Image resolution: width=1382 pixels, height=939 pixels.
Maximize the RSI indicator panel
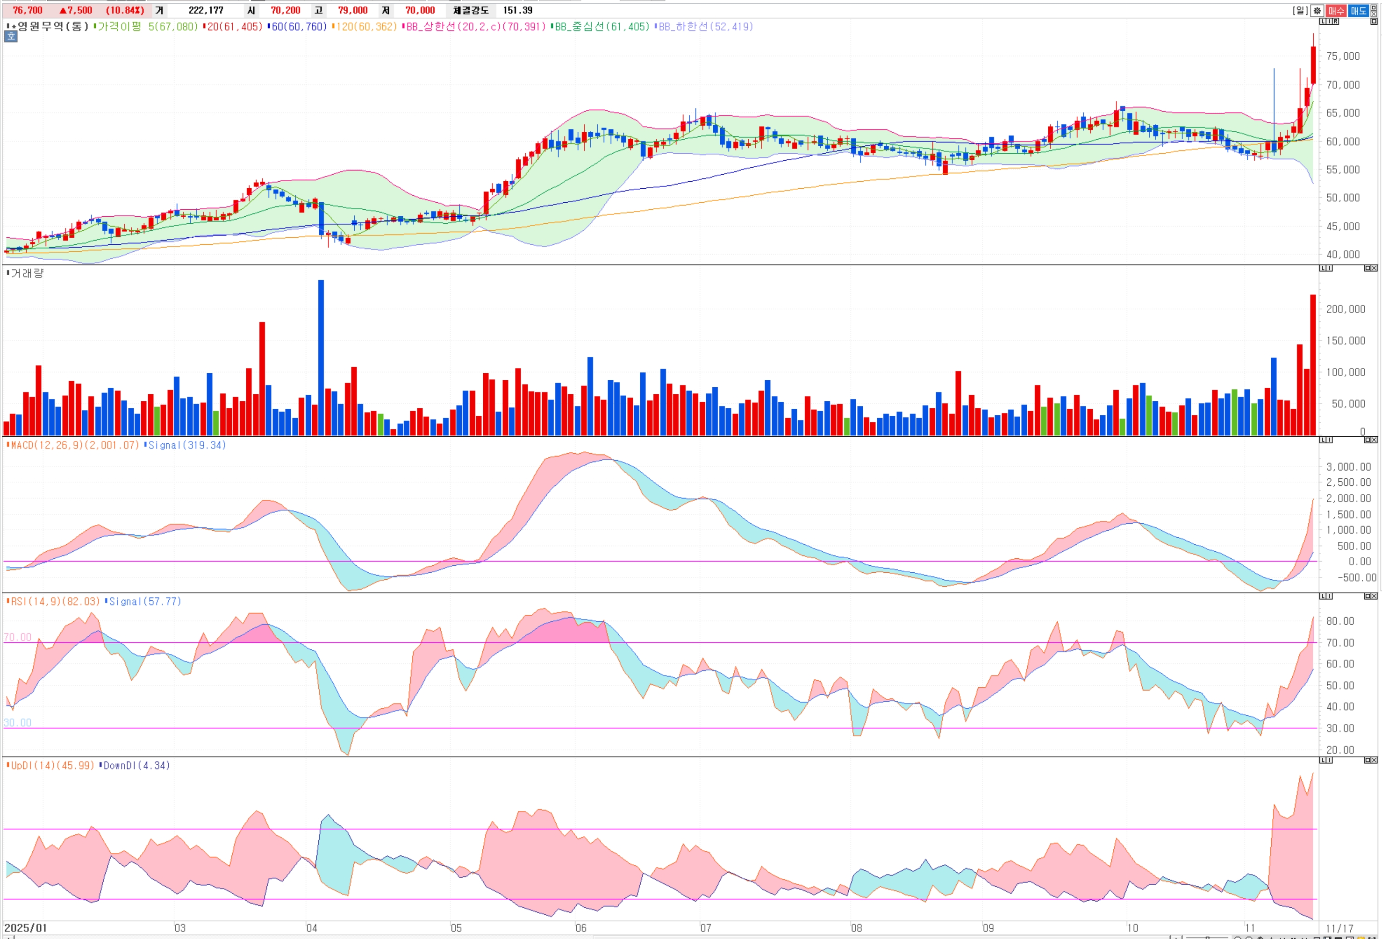click(1368, 596)
